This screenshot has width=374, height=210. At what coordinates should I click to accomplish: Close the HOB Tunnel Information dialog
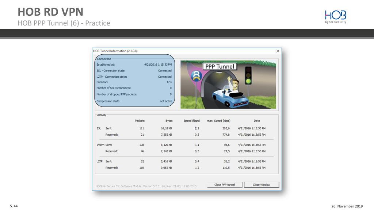[278, 51]
